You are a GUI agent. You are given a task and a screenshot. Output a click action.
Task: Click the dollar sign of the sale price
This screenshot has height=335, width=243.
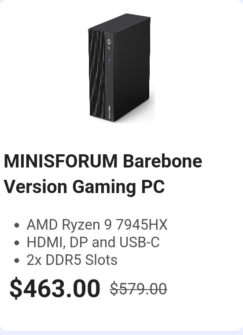[16, 288]
